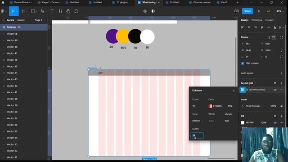Viewport: 288px width, 162px height.
Task: Click the FF0000 grid color swatch
Action: pos(210,106)
